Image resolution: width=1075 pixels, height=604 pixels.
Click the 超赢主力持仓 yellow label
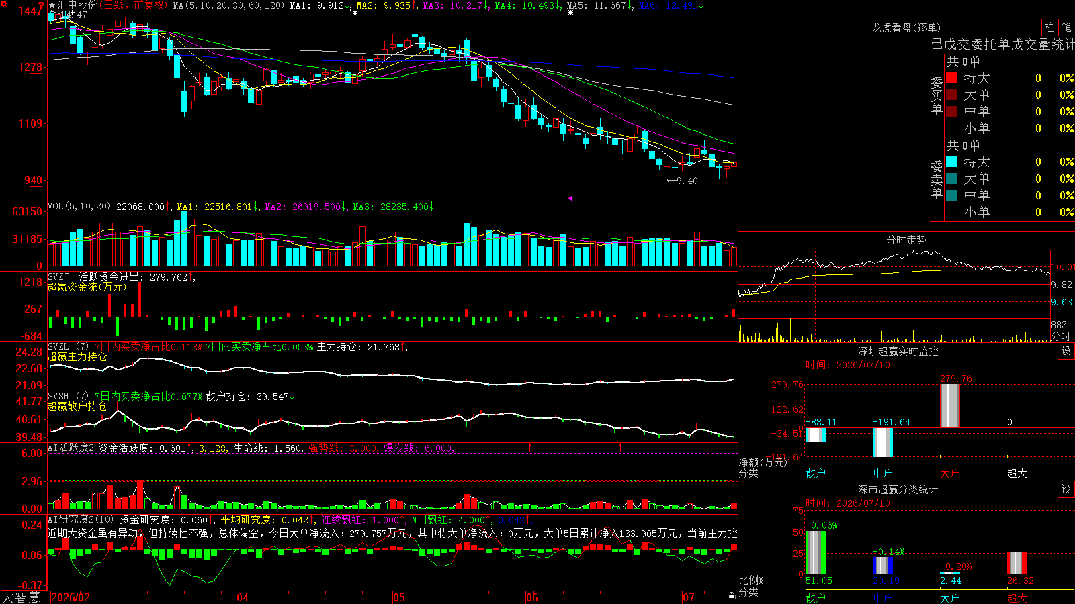coord(77,356)
